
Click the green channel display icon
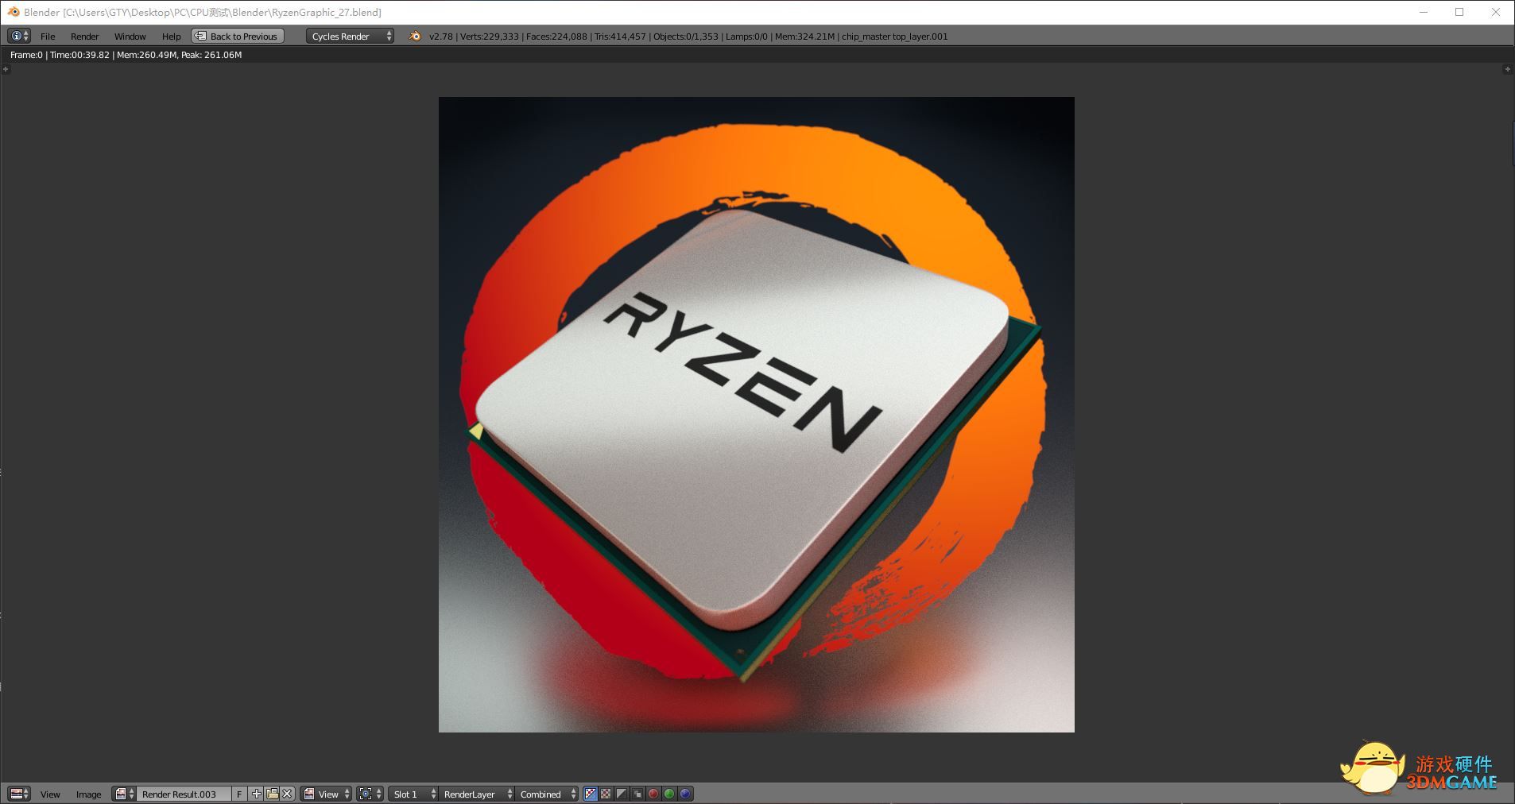click(x=669, y=794)
